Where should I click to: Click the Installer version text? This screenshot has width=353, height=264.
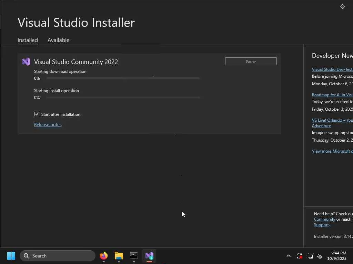coord(333,236)
